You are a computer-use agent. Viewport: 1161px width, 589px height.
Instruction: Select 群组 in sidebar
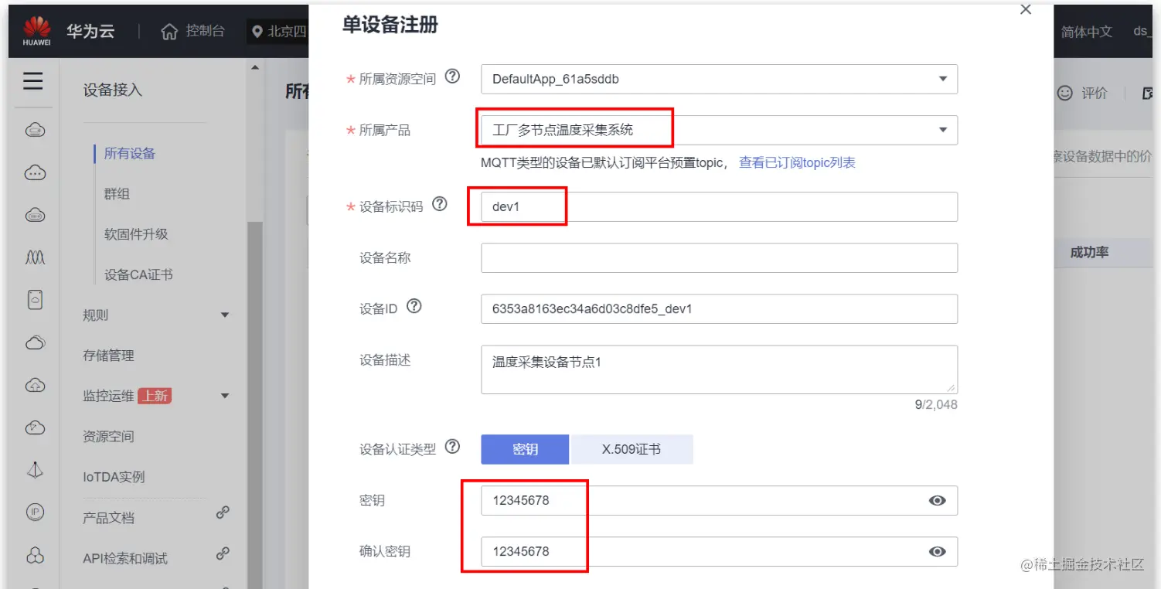(x=117, y=194)
